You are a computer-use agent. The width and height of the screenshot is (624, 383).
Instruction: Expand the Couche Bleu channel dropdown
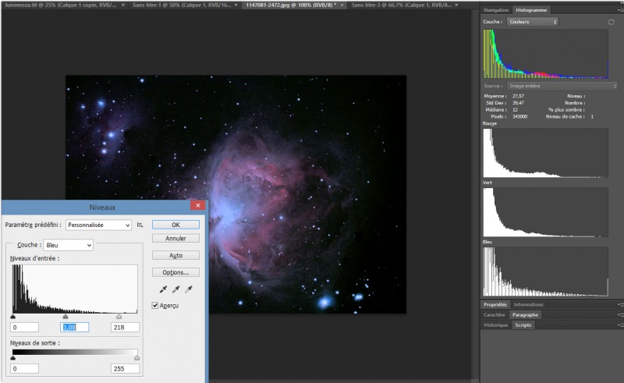68,245
